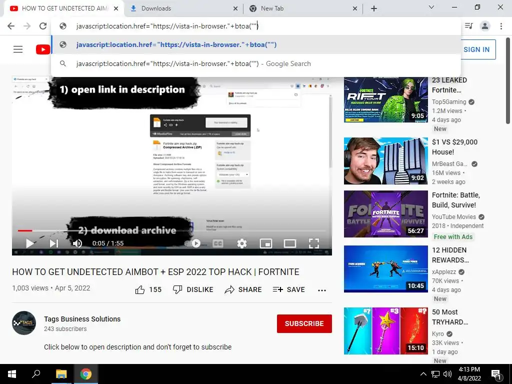This screenshot has width=512, height=384.
Task: Open the Chrome profile avatar icon
Action: pos(485,26)
